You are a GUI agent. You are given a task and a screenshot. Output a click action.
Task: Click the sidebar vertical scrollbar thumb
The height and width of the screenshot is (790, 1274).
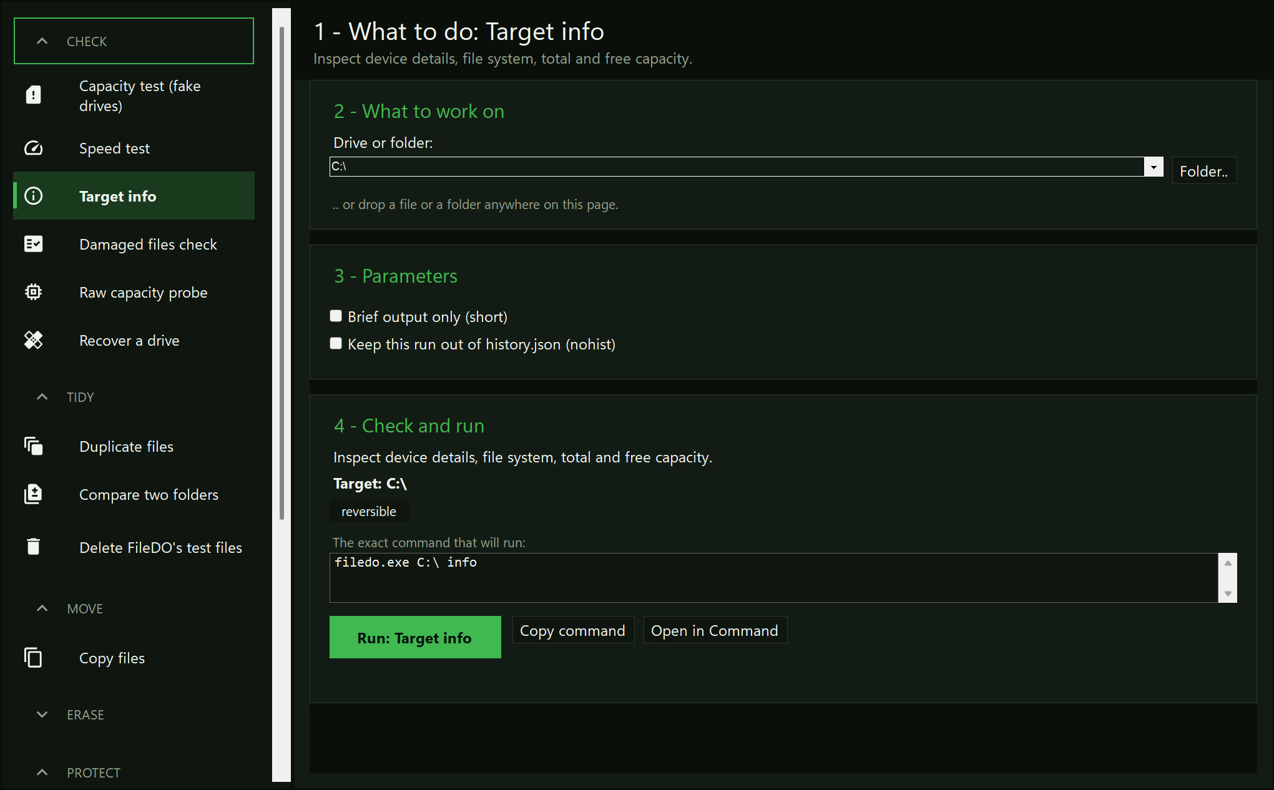tap(282, 273)
